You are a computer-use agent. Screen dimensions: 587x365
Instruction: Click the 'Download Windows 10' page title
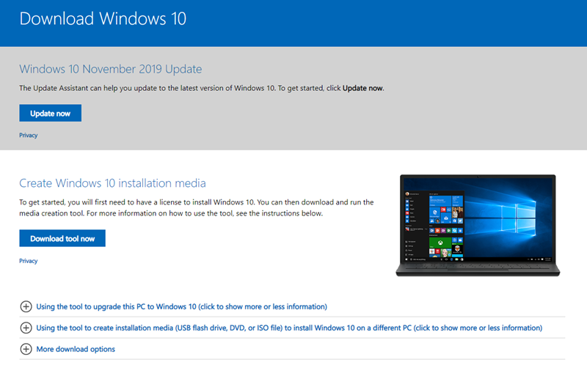point(103,19)
